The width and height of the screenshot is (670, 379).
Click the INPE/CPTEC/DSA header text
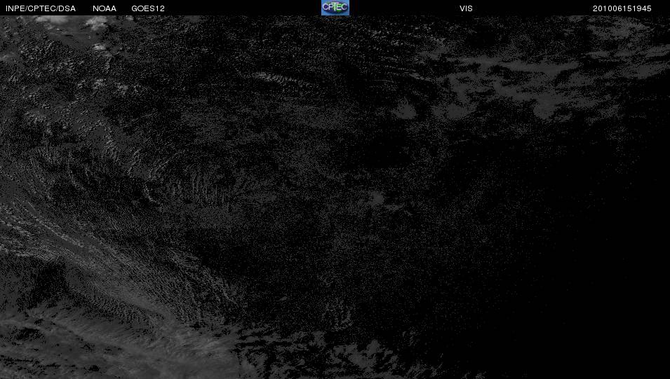[x=41, y=8]
